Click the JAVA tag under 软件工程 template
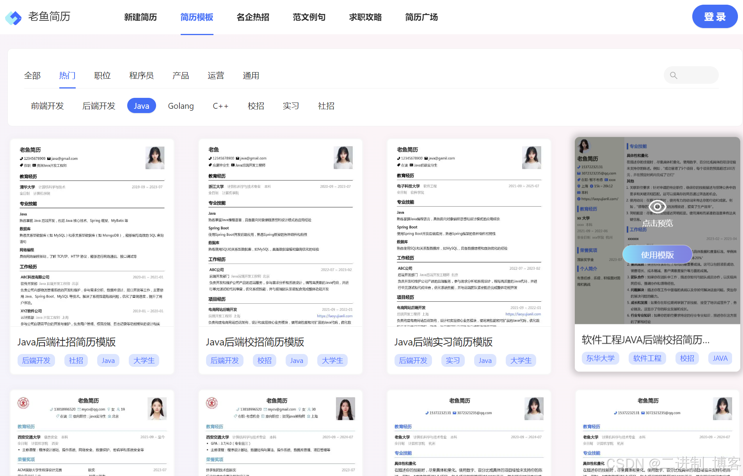Screen dimensions: 743x476 (720, 358)
